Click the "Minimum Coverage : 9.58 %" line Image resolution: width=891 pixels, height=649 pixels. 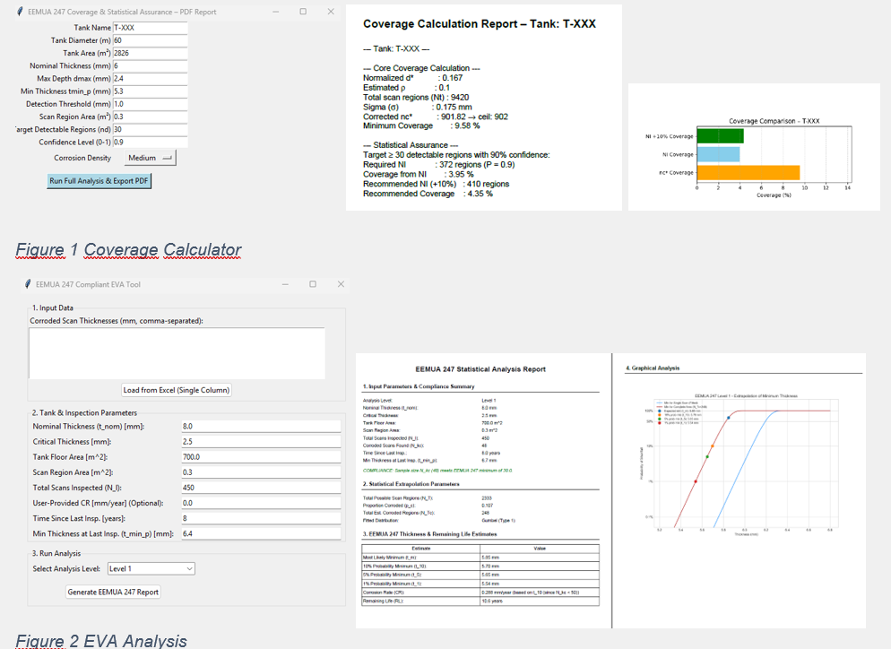pyautogui.click(x=421, y=125)
